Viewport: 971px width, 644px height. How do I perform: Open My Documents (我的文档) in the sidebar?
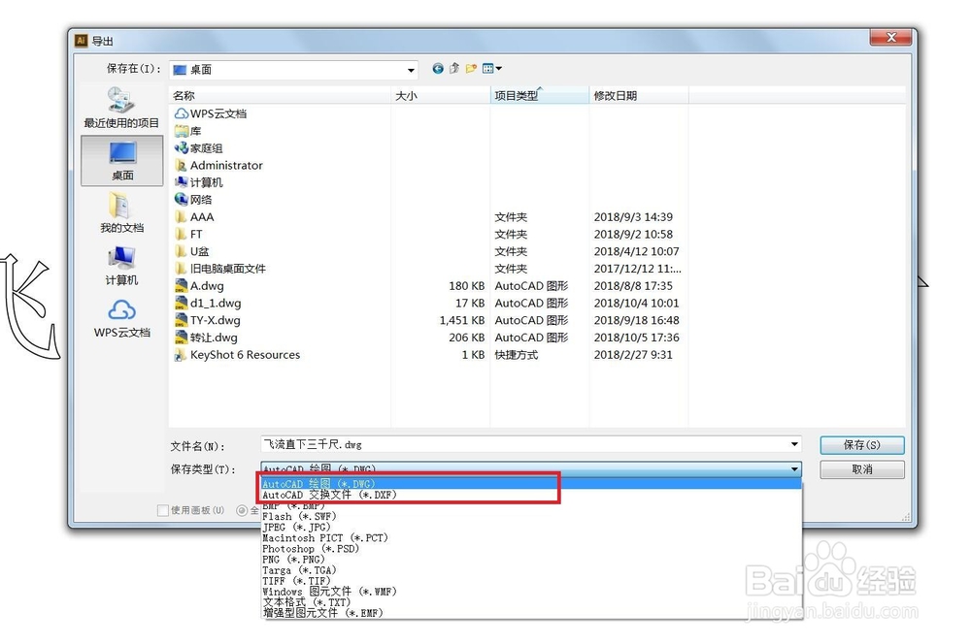tap(122, 212)
